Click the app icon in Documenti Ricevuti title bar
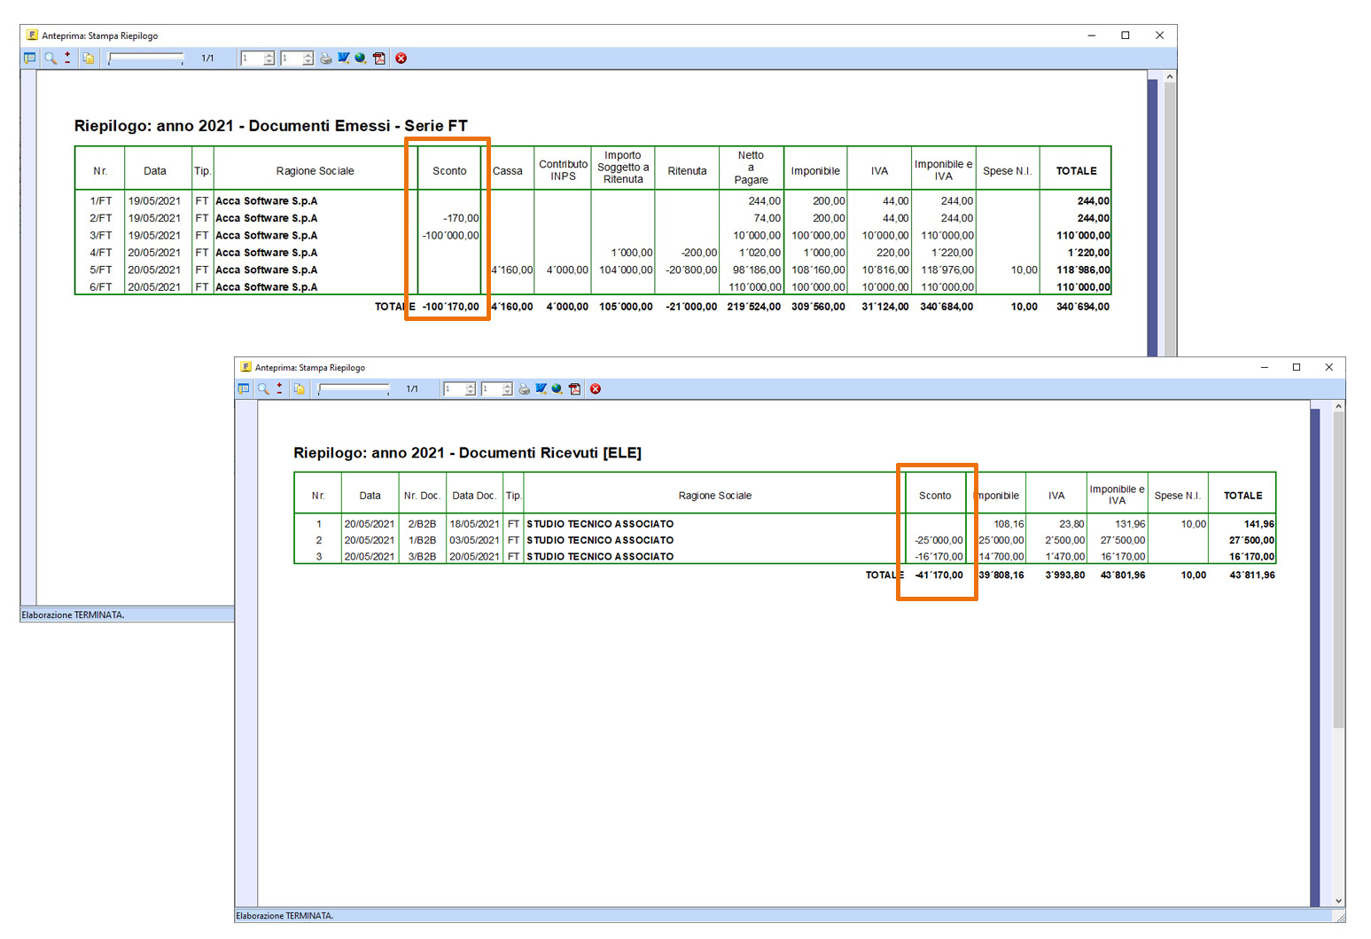Screen dimensions: 1371x939 246,367
